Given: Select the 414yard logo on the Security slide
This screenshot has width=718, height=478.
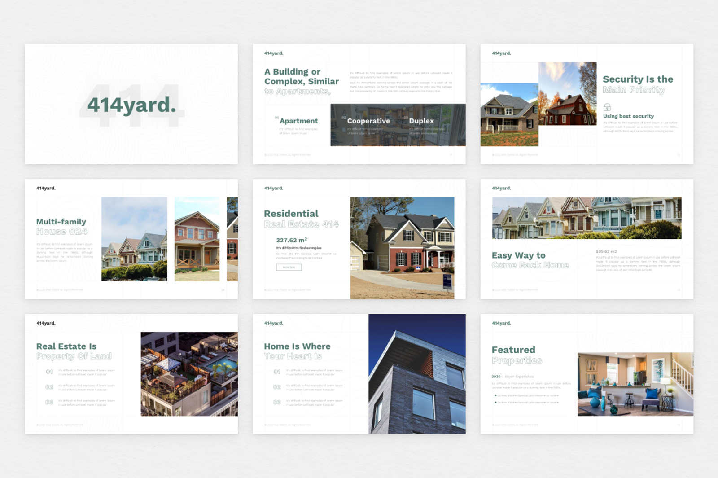Looking at the screenshot, I should click(x=501, y=53).
